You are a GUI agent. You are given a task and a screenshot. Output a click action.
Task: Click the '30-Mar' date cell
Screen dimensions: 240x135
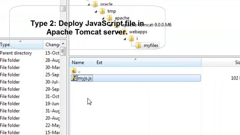[x=52, y=67]
